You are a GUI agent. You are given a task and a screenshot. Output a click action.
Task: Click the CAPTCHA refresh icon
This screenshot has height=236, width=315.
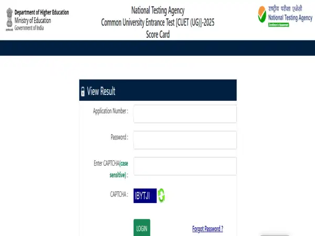(161, 196)
